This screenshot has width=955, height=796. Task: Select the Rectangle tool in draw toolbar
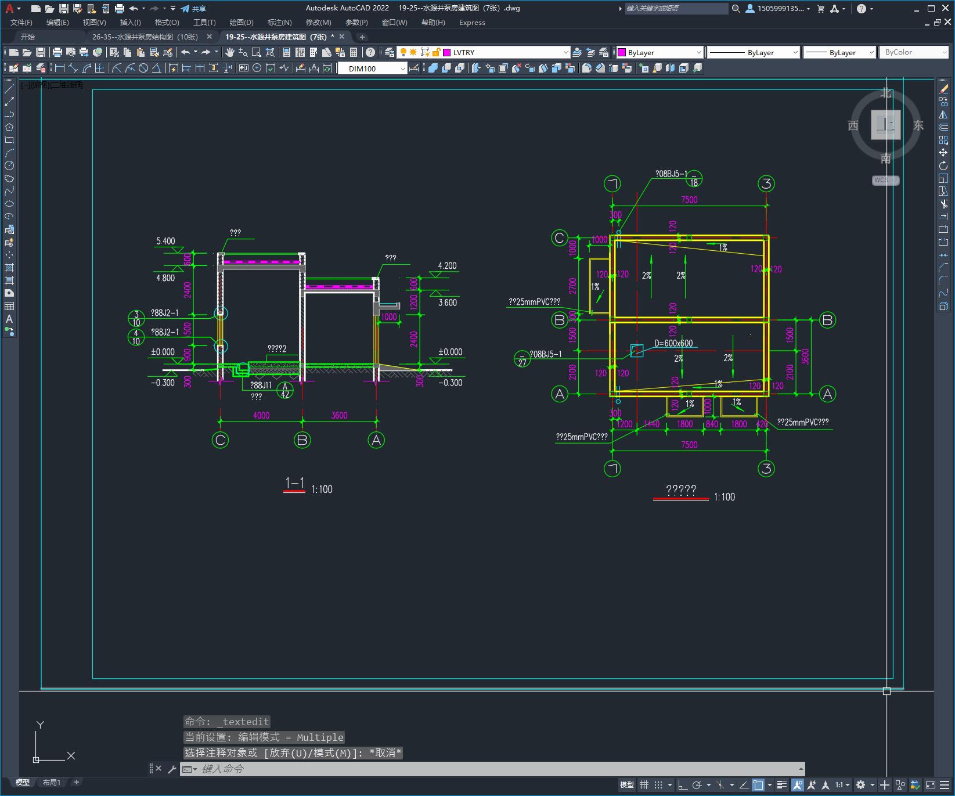9,140
